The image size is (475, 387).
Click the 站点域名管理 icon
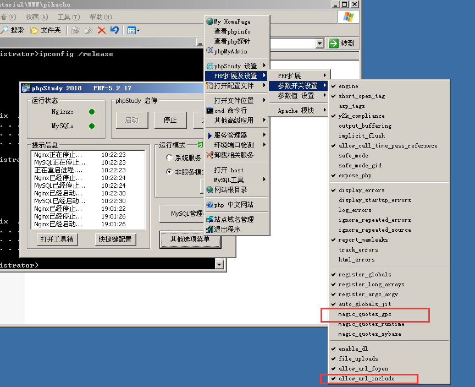(x=209, y=219)
